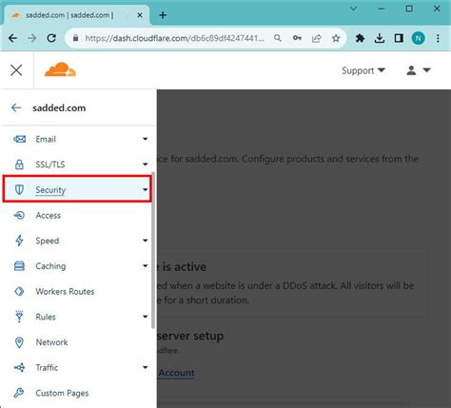The image size is (451, 408).
Task: Click the Workers Routes diamond icon
Action: [x=19, y=291]
